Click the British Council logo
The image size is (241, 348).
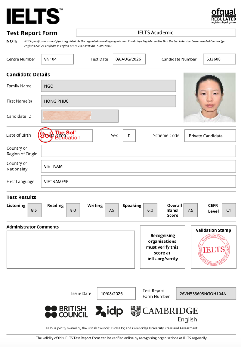click(x=66, y=312)
